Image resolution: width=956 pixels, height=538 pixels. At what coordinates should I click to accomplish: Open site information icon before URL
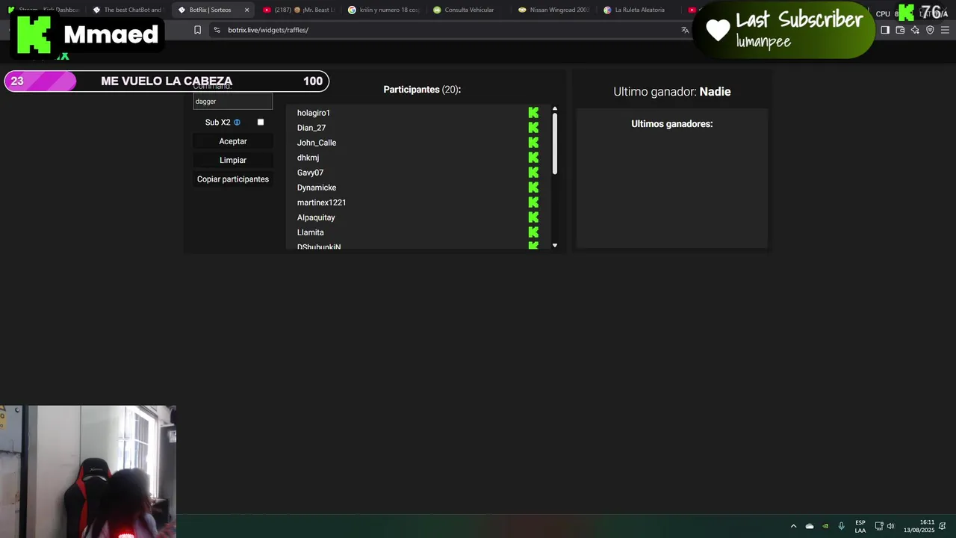point(217,30)
